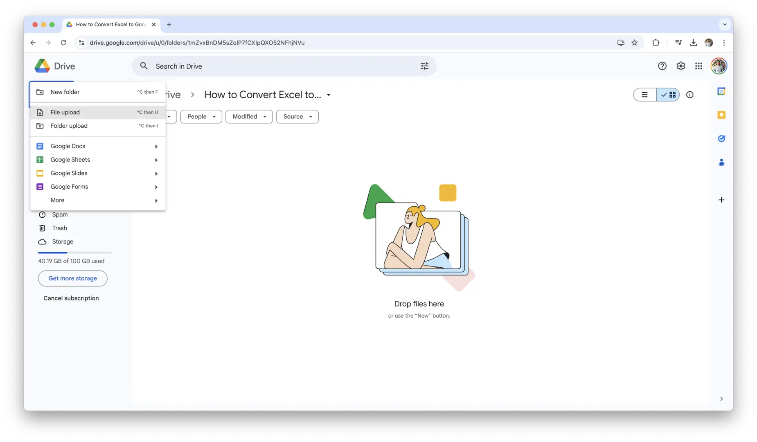Bookmark this page with star icon

click(x=634, y=43)
